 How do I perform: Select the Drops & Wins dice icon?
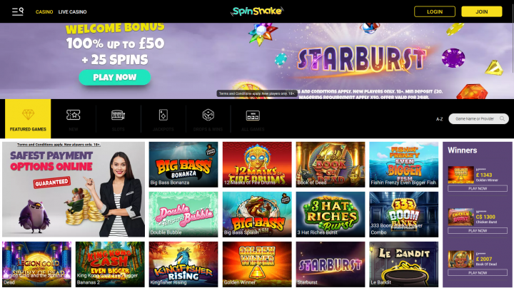point(208,115)
